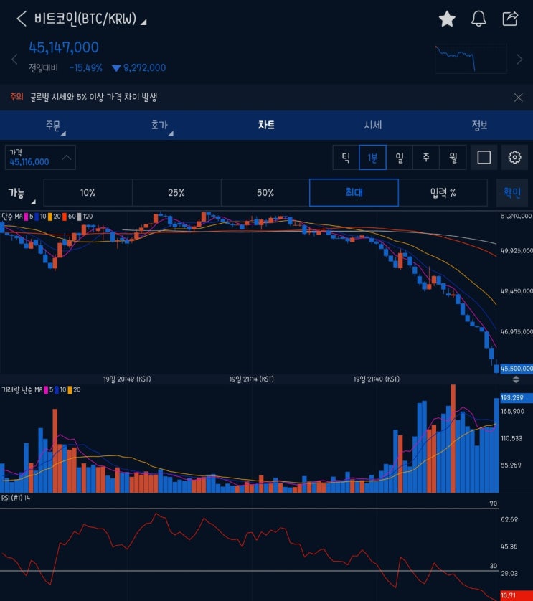Go to next coin with right chevron
Screen dimensions: 533x601
[x=519, y=60]
